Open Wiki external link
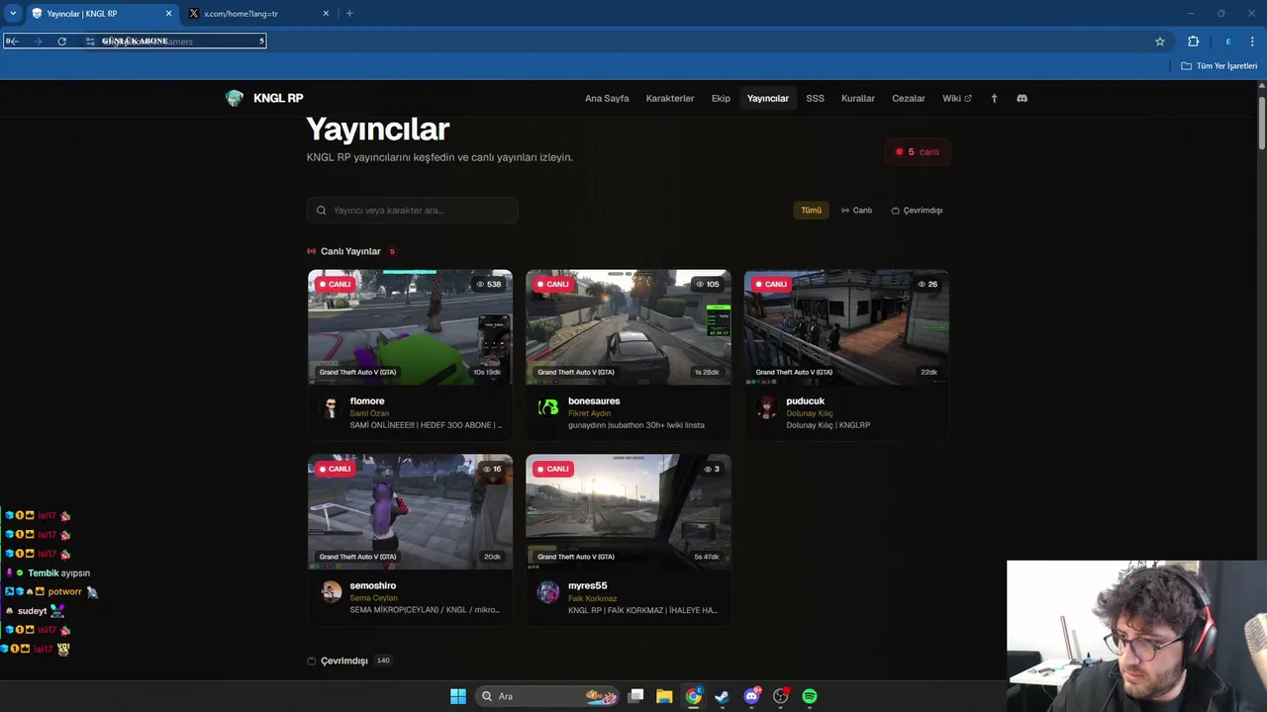The width and height of the screenshot is (1267, 712). [x=957, y=98]
